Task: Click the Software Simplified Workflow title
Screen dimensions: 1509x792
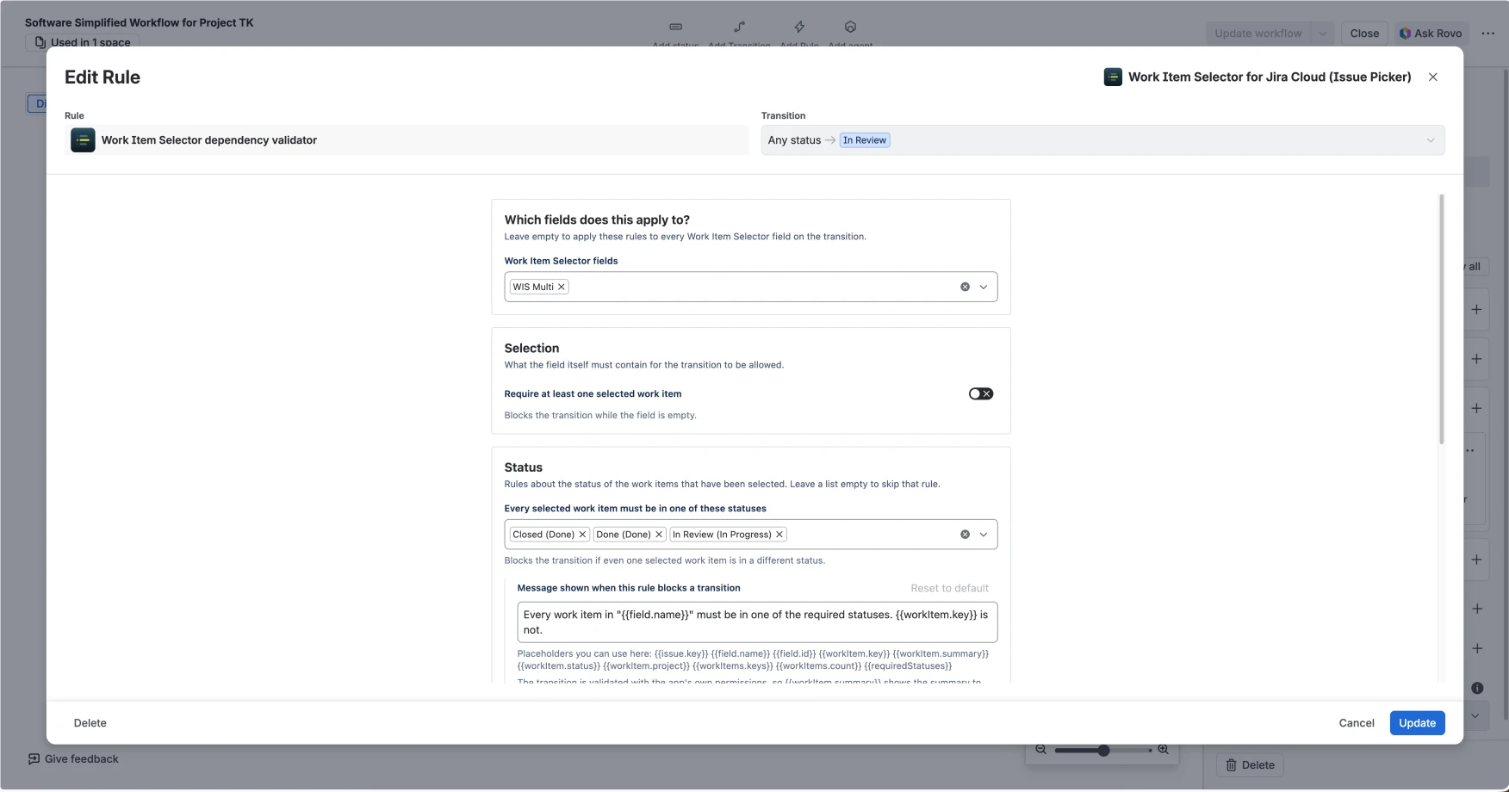Action: 140,22
